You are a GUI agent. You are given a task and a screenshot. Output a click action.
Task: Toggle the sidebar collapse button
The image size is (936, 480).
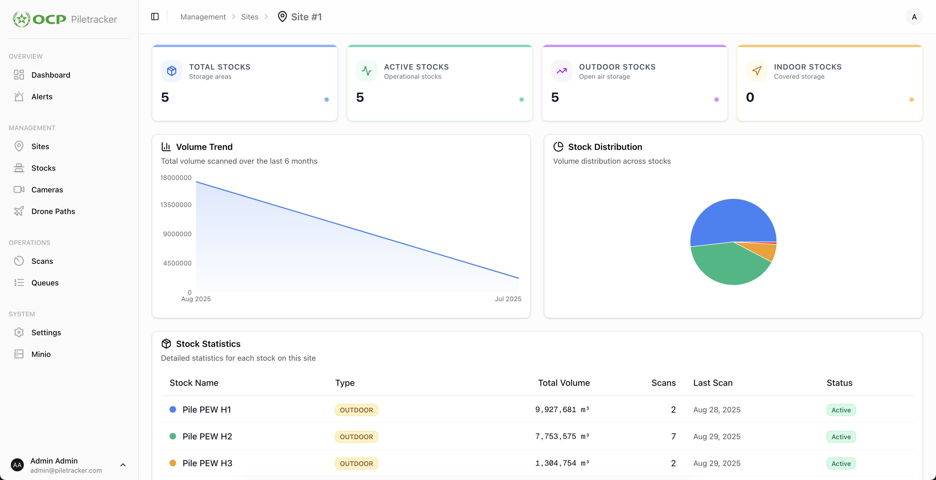(155, 17)
